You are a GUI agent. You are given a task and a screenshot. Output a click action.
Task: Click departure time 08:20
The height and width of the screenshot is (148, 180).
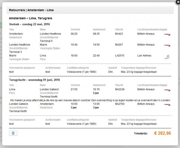coord(74,34)
